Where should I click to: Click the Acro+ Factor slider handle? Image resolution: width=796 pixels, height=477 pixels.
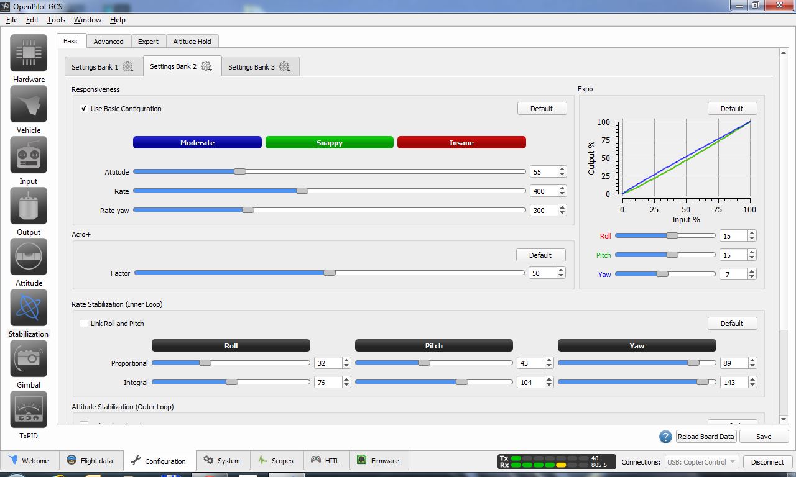[330, 273]
